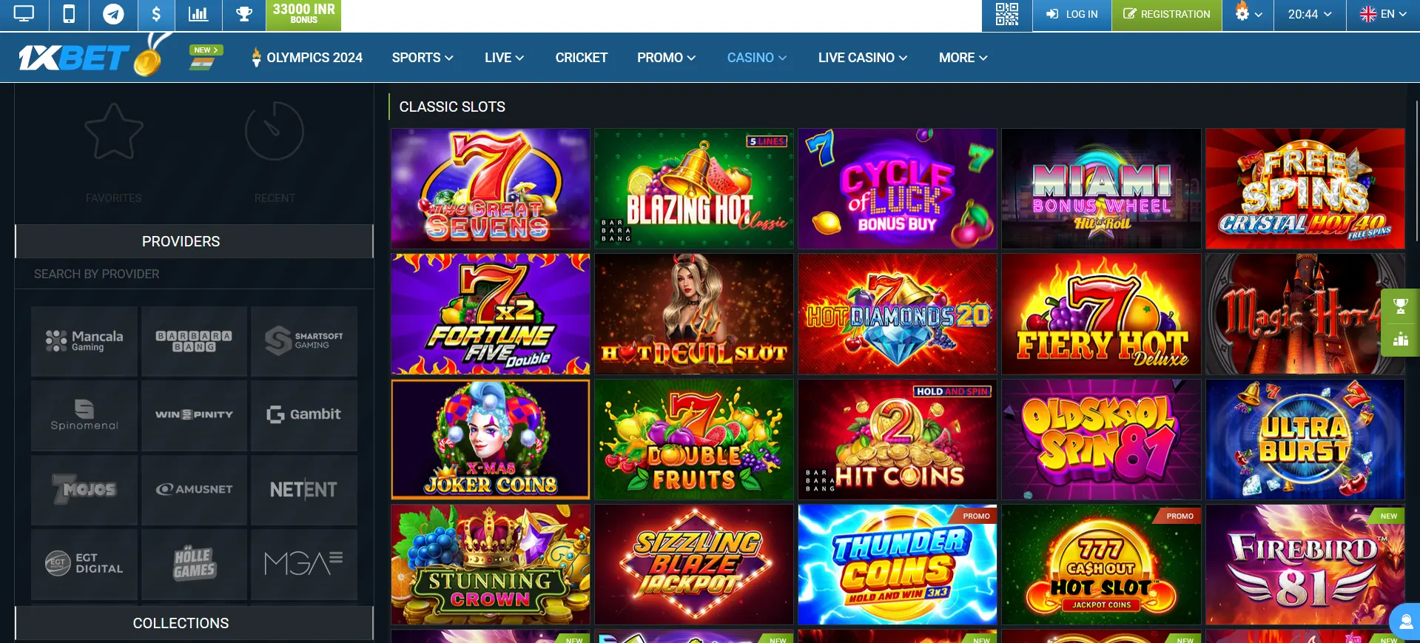
Task: Open the statistics bar chart icon
Action: click(x=198, y=14)
